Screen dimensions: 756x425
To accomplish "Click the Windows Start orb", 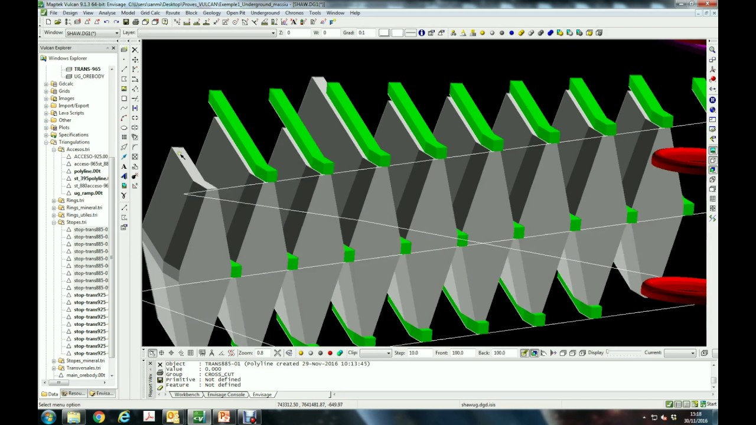I will coord(48,417).
